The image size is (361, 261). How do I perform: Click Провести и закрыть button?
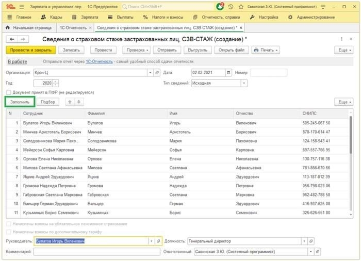[30, 50]
